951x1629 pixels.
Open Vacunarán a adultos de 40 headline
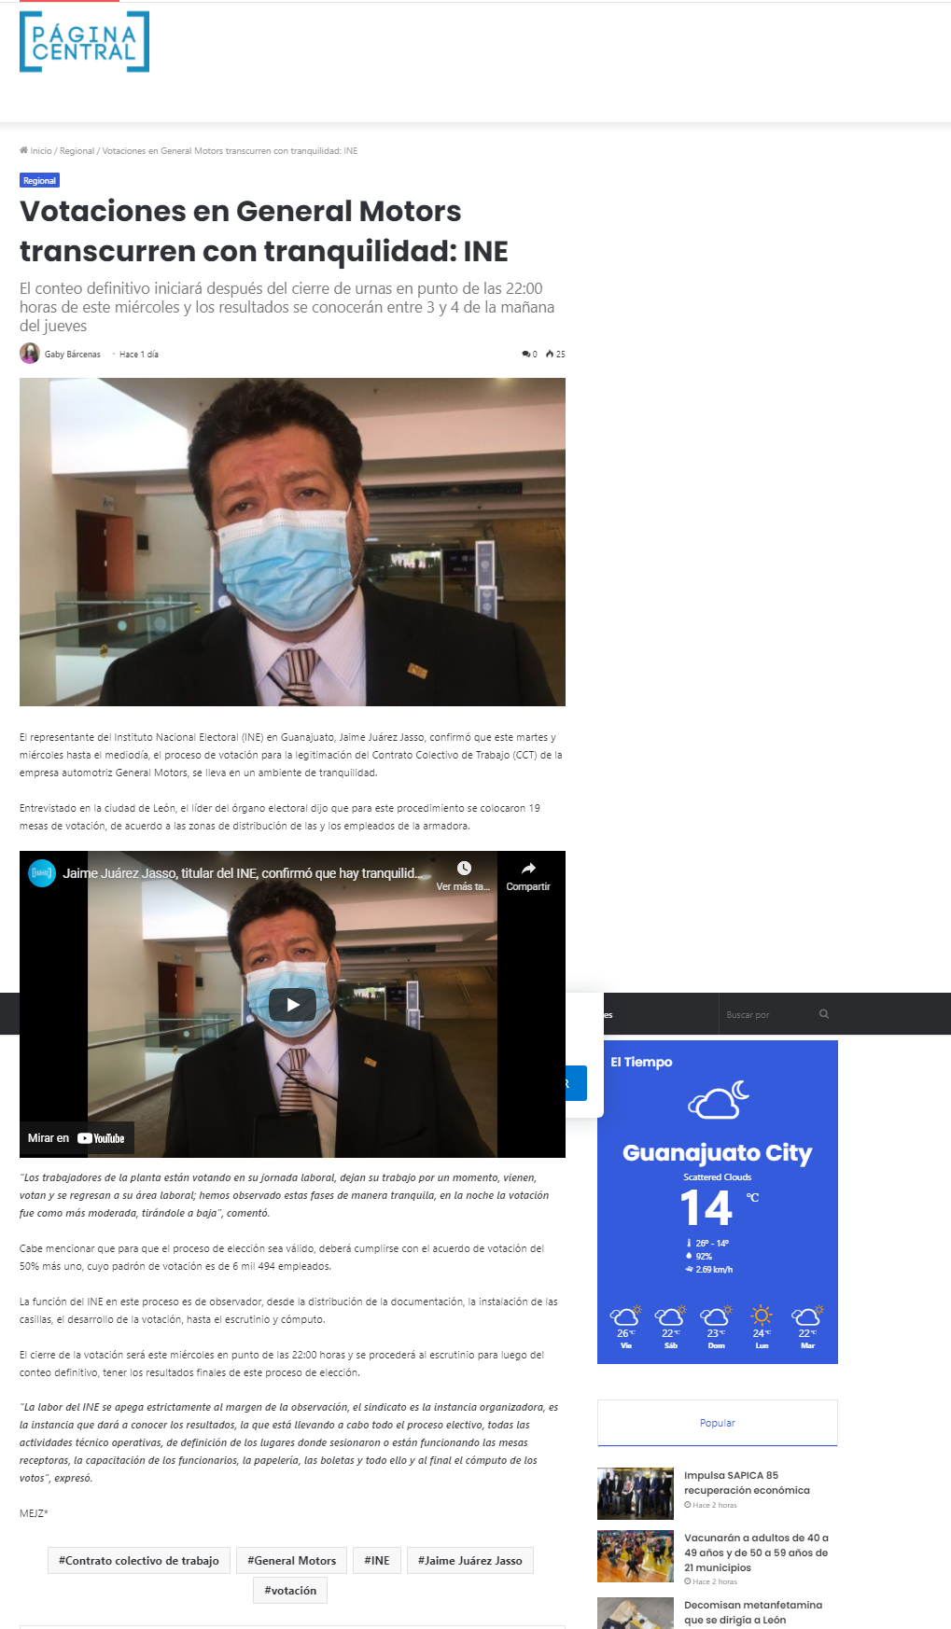(756, 1552)
